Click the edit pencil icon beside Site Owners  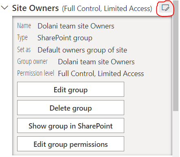click(165, 8)
